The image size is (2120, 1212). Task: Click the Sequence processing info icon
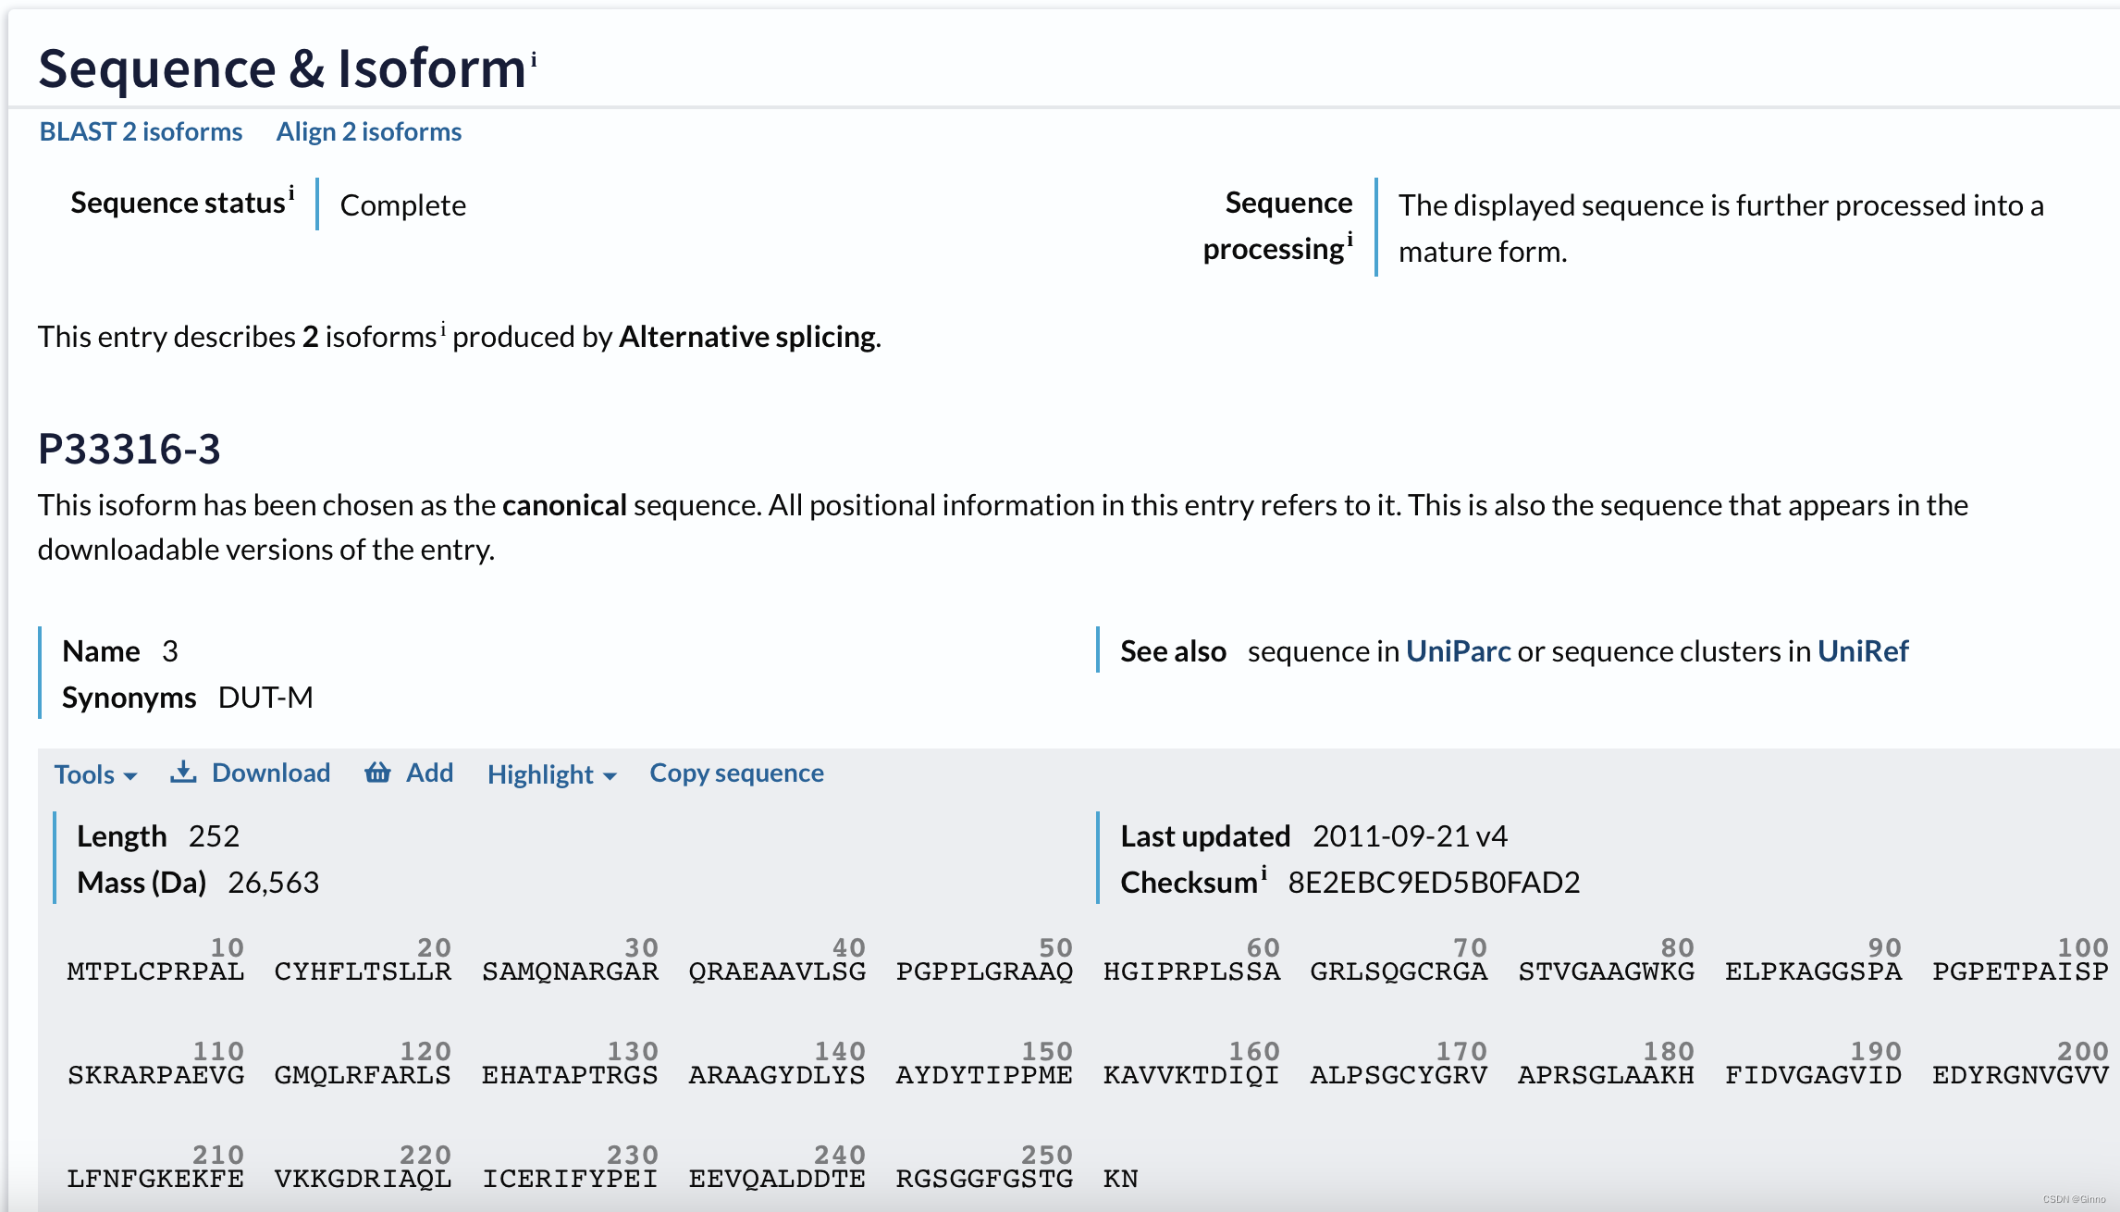coord(1350,239)
